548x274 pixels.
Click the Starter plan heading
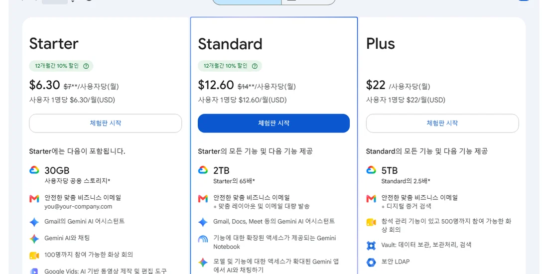coord(54,44)
